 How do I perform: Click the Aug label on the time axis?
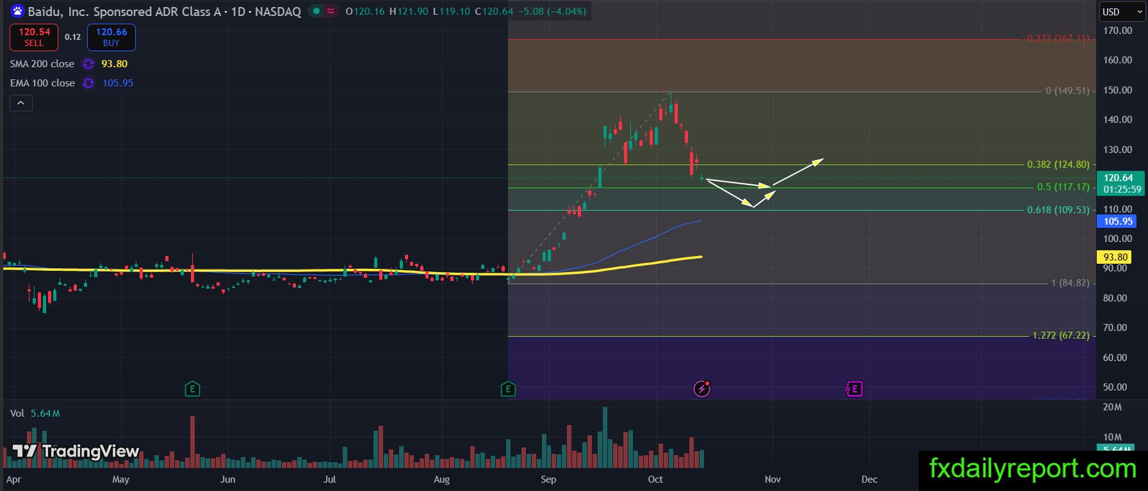tap(441, 479)
